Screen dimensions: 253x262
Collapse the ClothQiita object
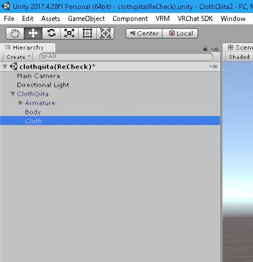click(12, 94)
